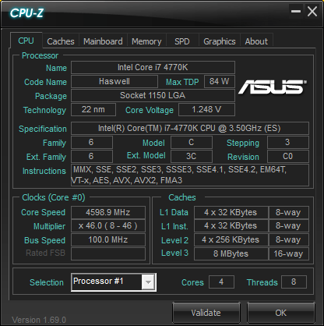324x326 pixels.
Task: Click the Ext. Model value 3C
Action: [x=192, y=156]
